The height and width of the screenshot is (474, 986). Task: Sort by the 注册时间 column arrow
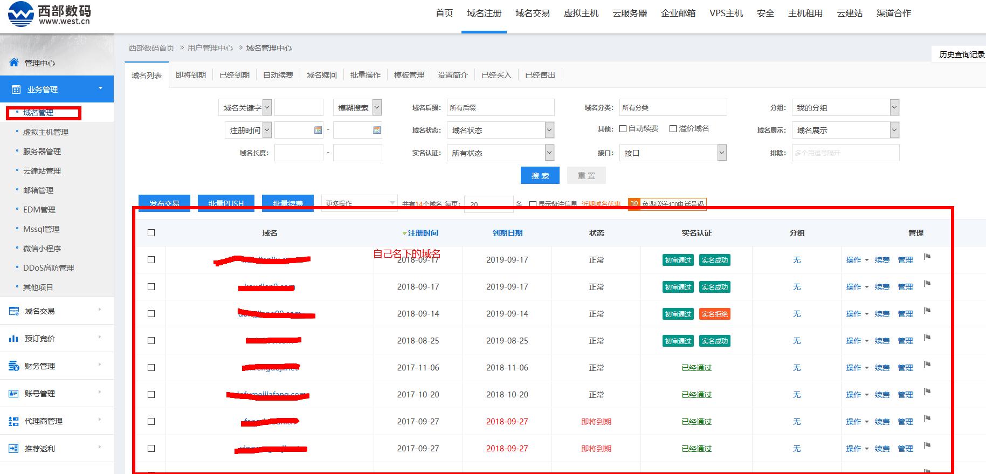pyautogui.click(x=404, y=233)
